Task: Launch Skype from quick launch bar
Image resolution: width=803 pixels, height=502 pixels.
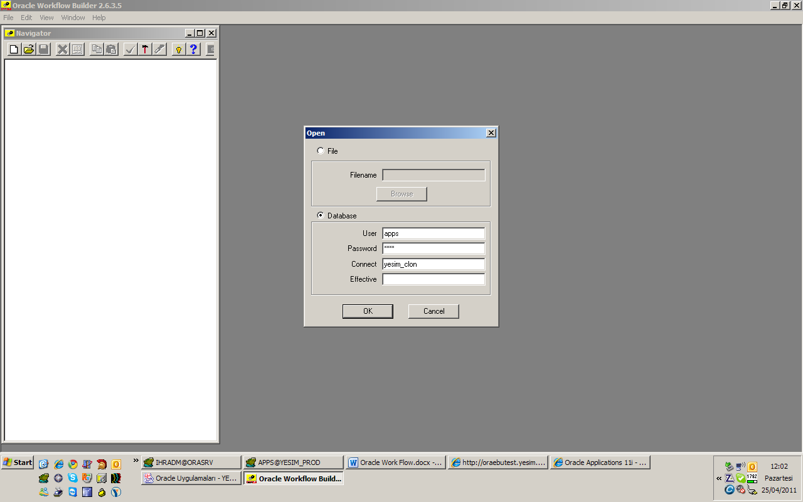Action: tap(73, 478)
